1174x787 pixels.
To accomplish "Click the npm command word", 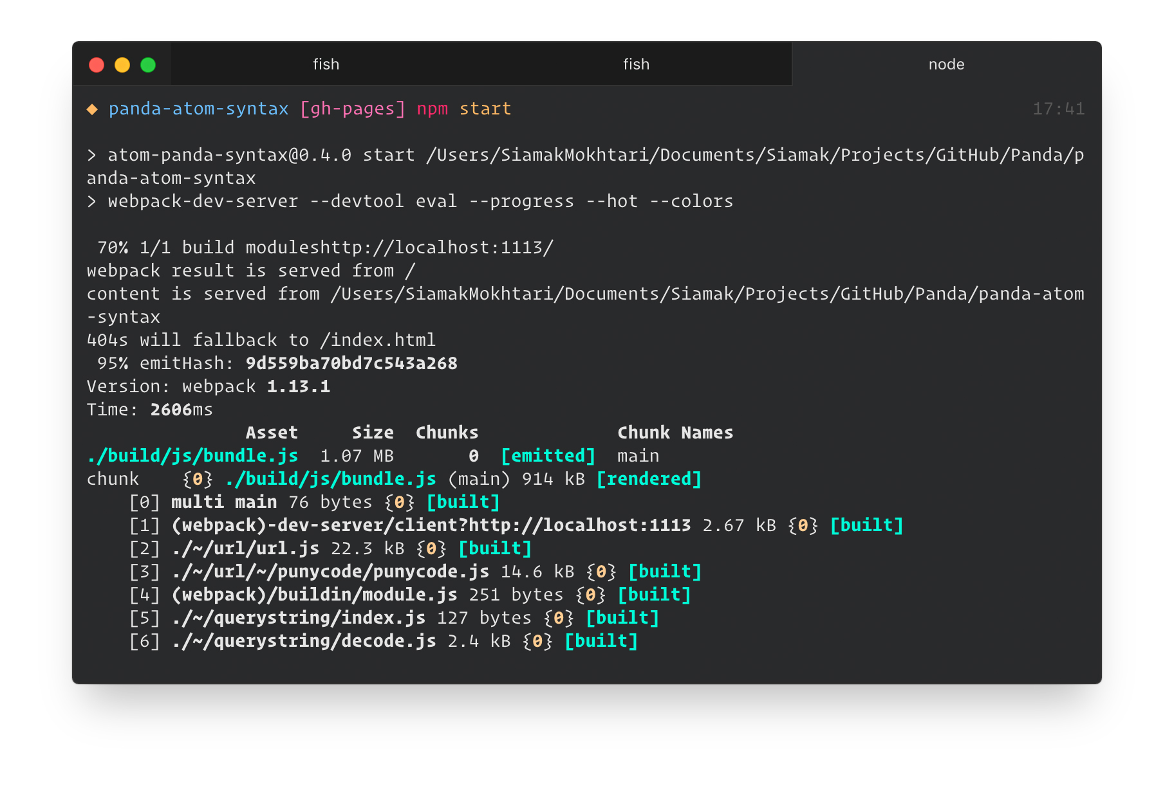I will pyautogui.click(x=433, y=109).
